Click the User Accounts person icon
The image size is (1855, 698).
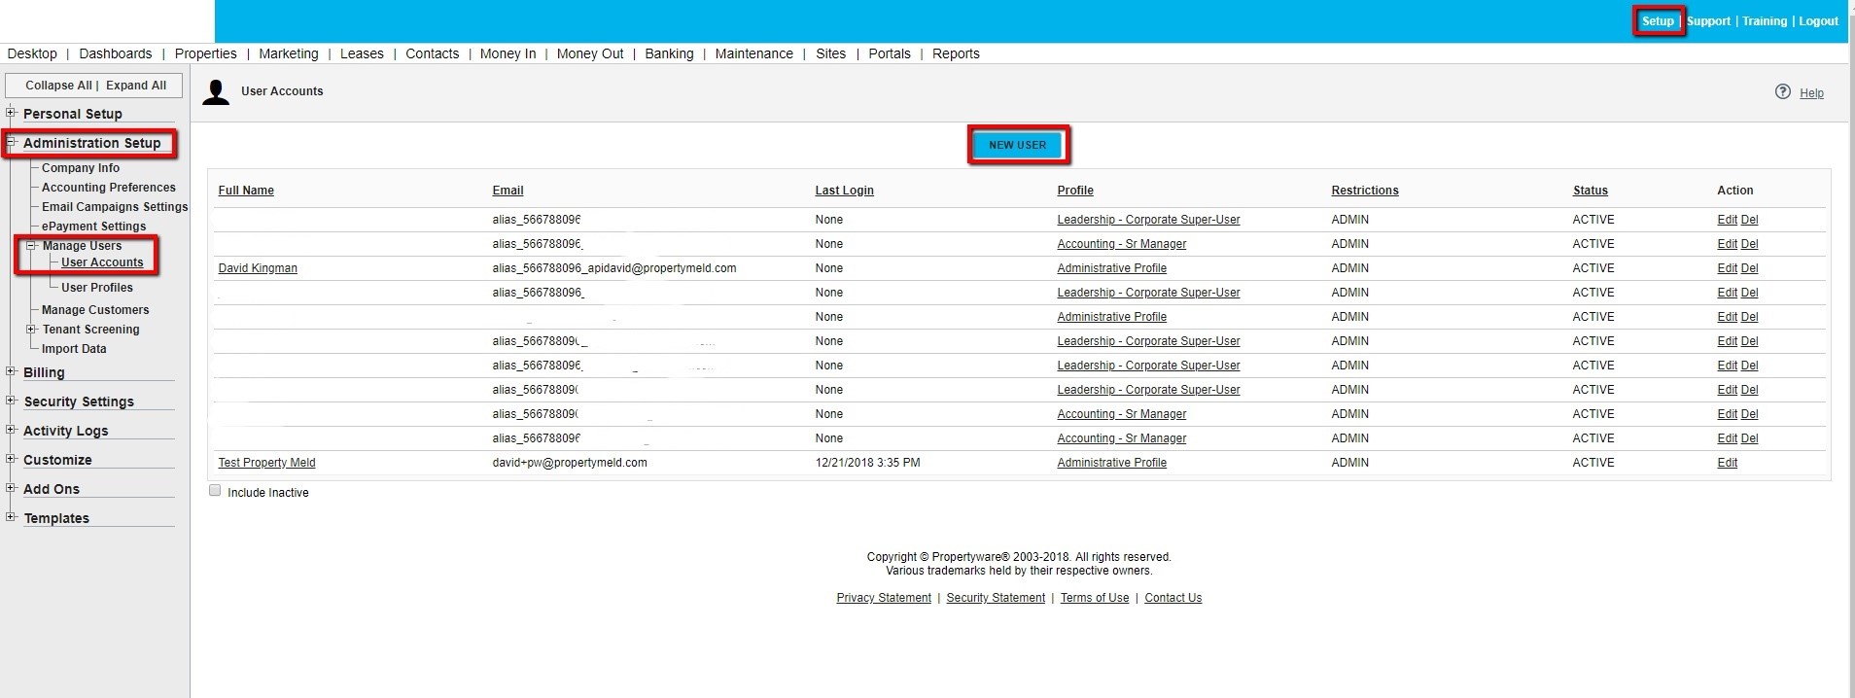tap(216, 92)
